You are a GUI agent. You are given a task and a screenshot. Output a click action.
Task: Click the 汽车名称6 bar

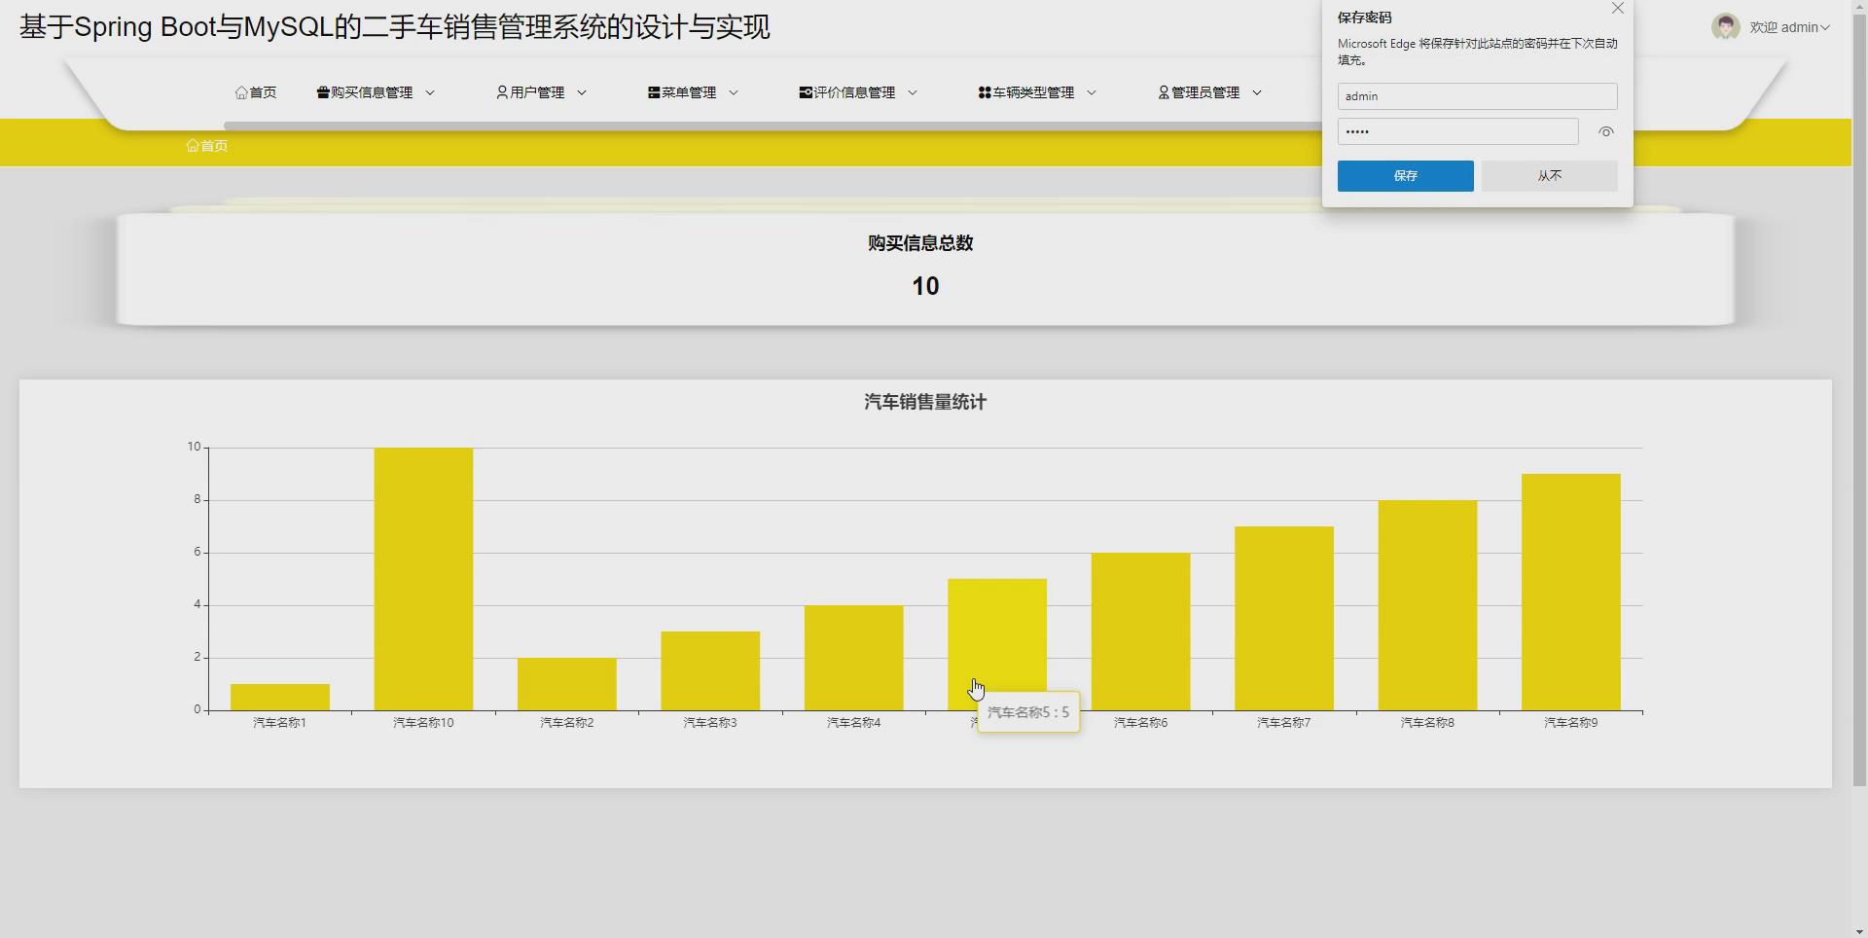click(1141, 631)
